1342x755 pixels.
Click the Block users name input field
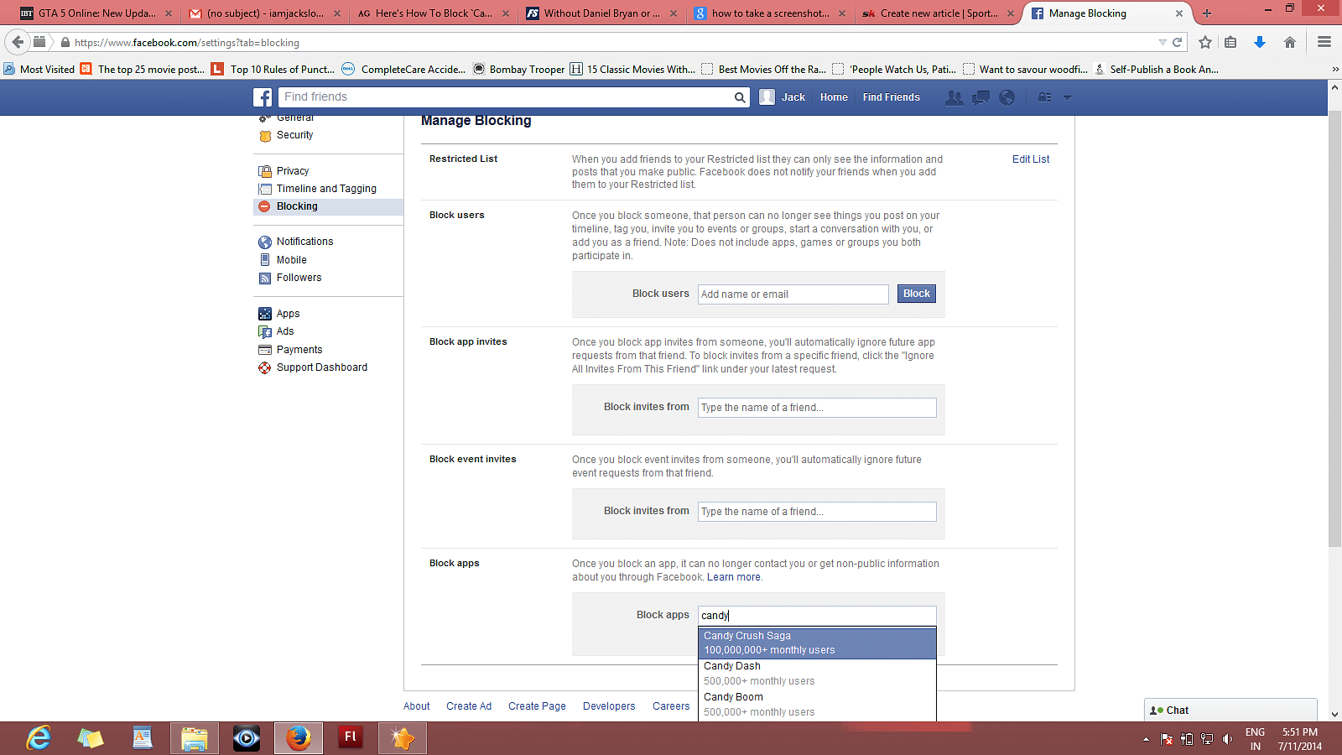click(793, 294)
